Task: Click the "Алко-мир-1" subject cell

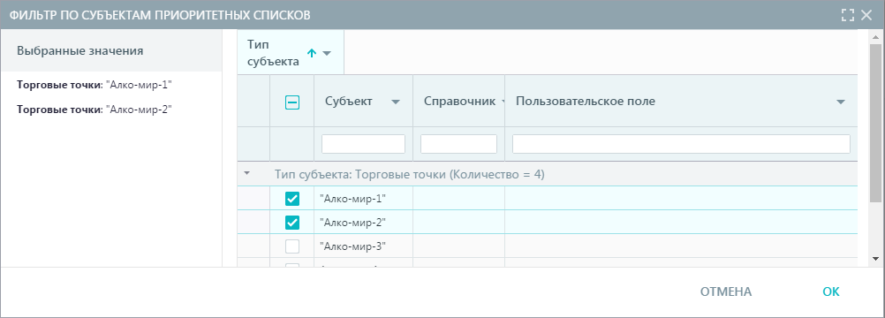Action: point(364,199)
